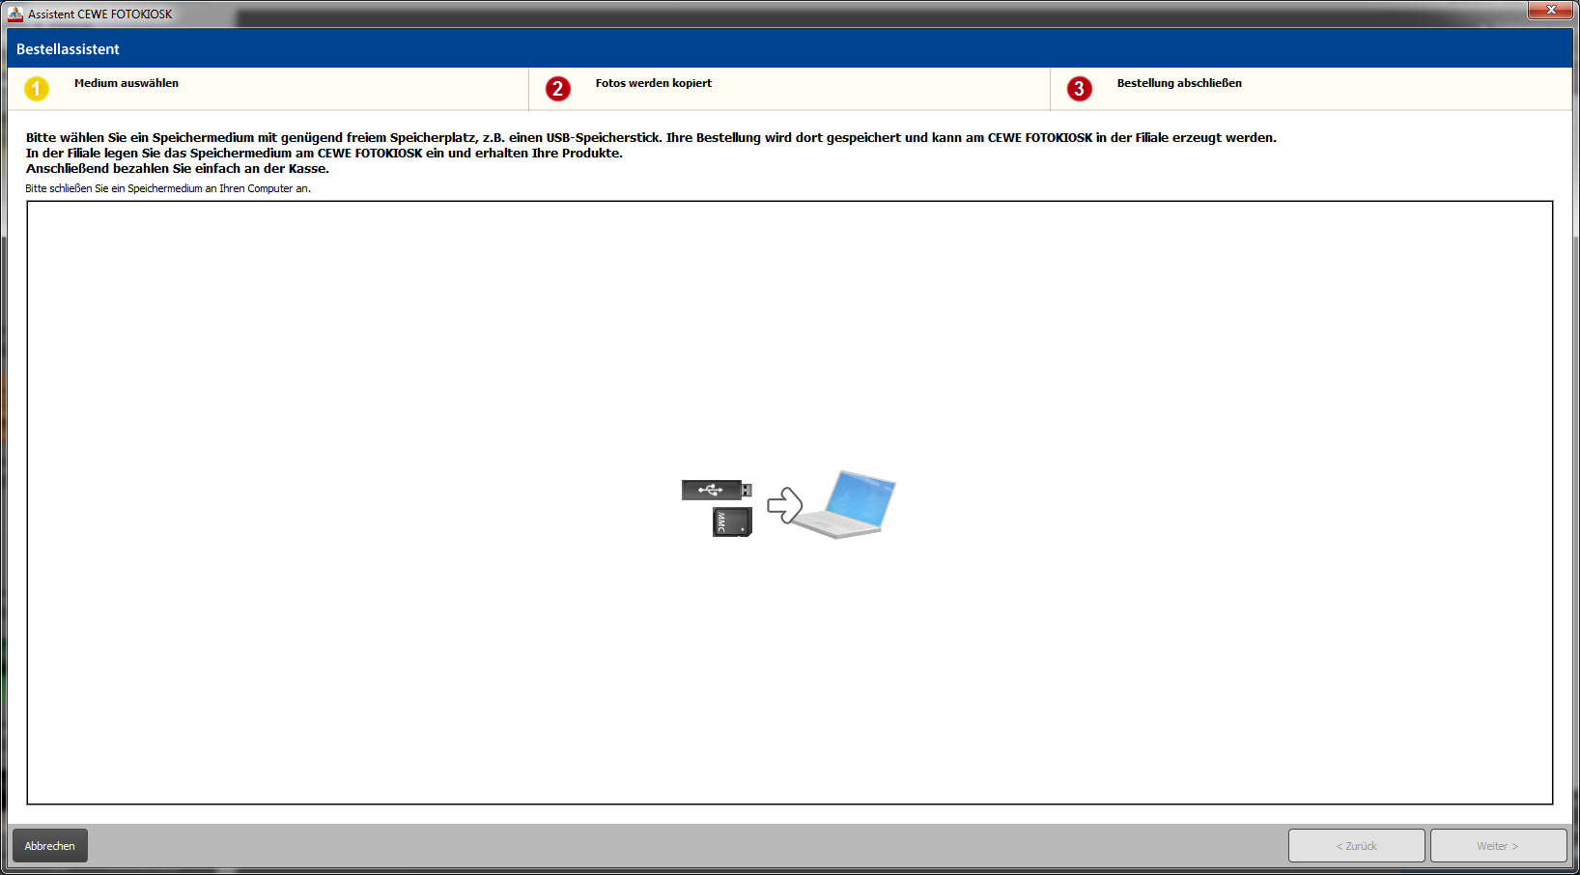Click the Zurück button

click(x=1356, y=846)
